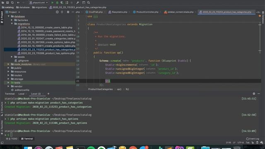Collapse the database folder in tree

point(8,16)
